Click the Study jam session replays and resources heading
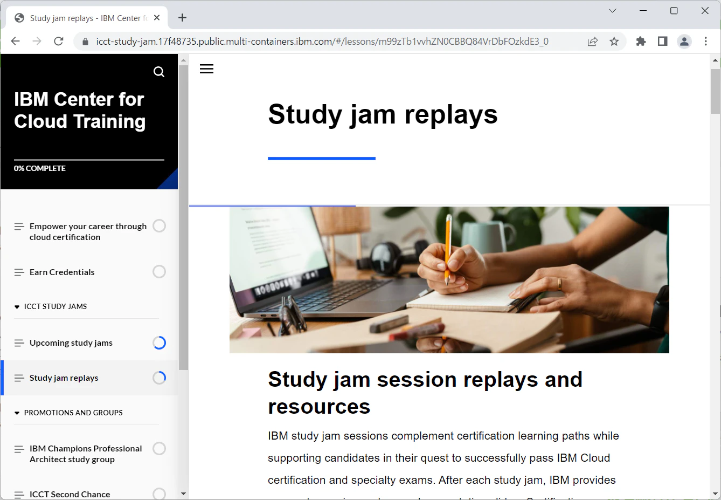Screen dimensions: 721x500 [x=425, y=393]
